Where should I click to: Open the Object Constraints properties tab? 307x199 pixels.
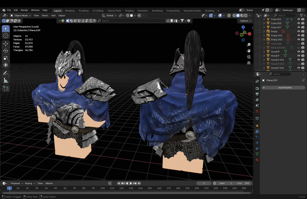coord(257,148)
